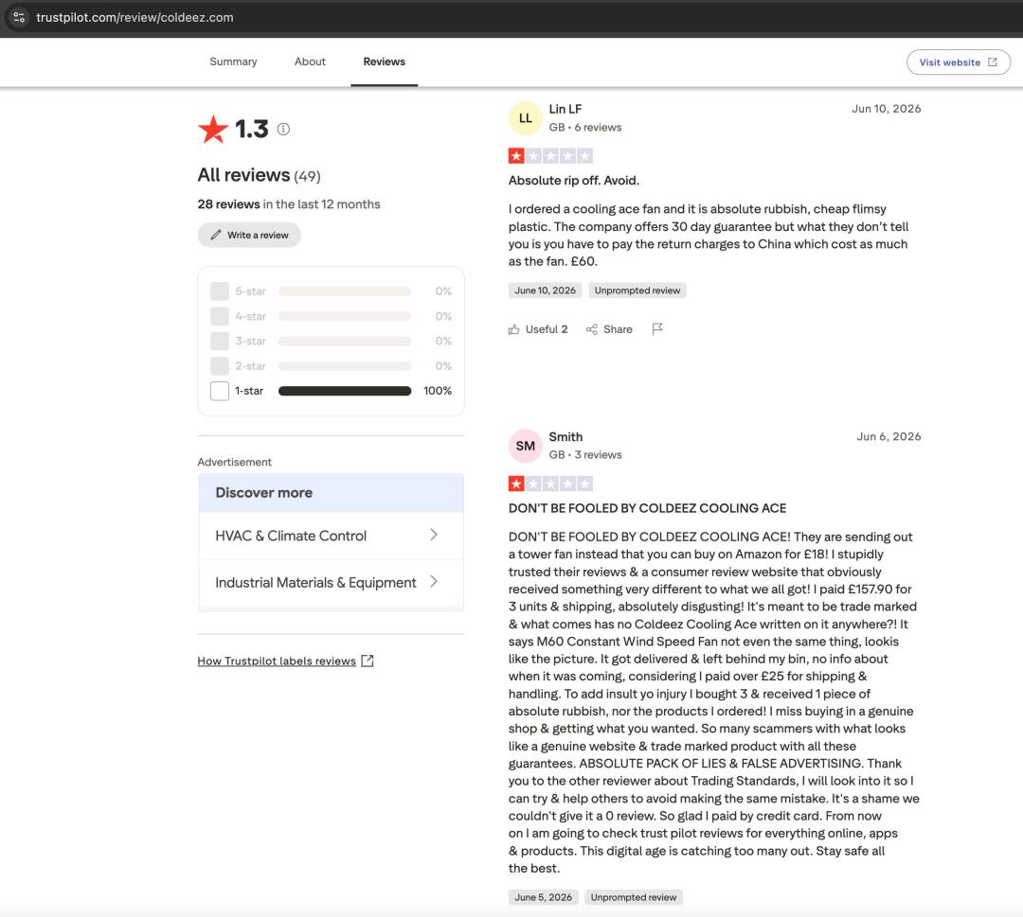Share Lin LF's review

coord(609,329)
